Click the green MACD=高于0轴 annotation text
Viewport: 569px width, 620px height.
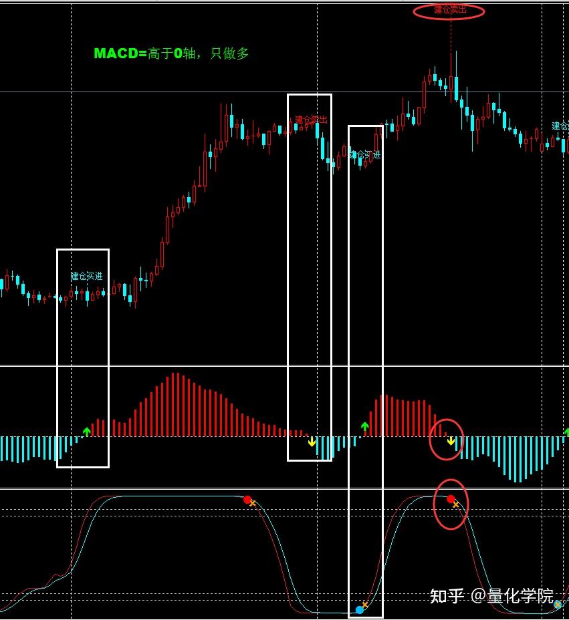coord(171,52)
